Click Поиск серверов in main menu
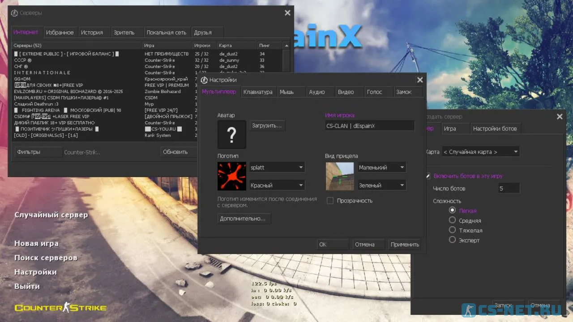The height and width of the screenshot is (322, 573). (46, 258)
